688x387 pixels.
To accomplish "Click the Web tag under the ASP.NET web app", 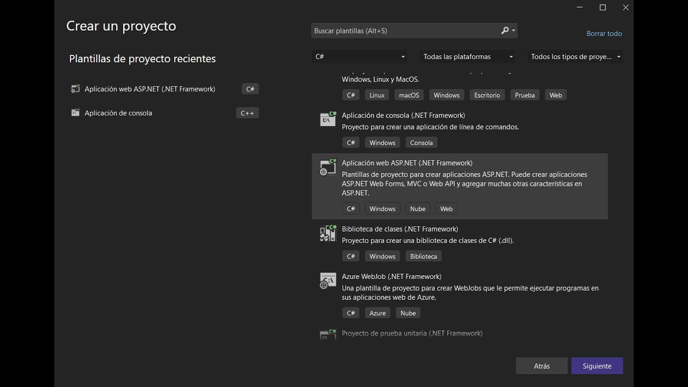I will tap(447, 209).
